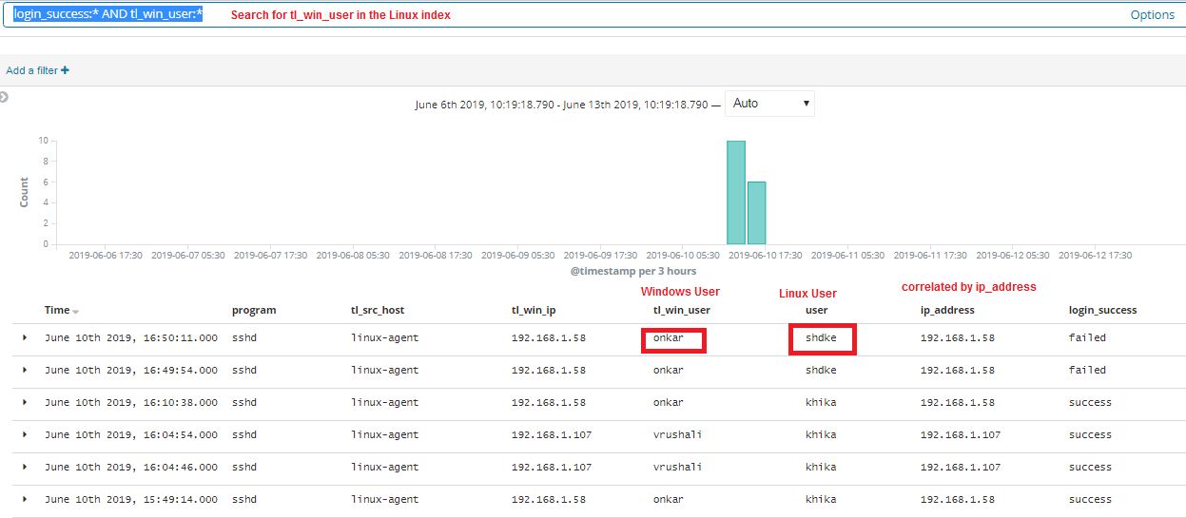The height and width of the screenshot is (518, 1186).
Task: Click the login_success column header
Action: point(1102,310)
